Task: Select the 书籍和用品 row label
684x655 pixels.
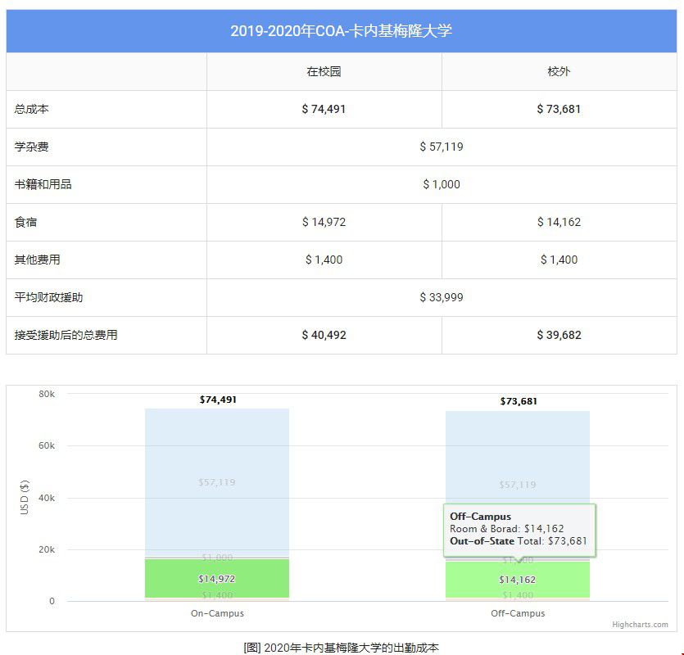Action: (x=43, y=184)
